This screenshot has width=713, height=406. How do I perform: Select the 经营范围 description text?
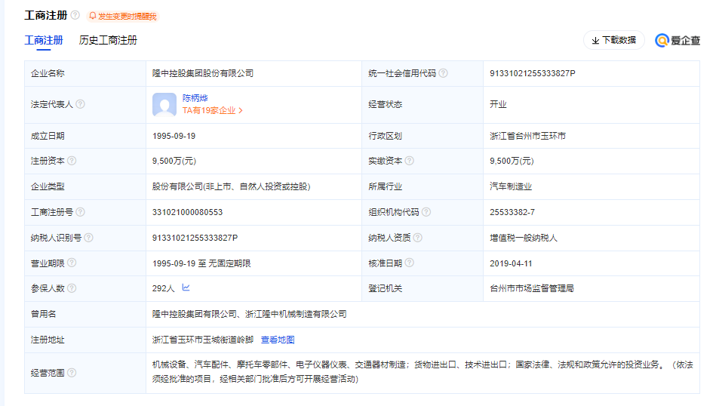tap(423, 372)
